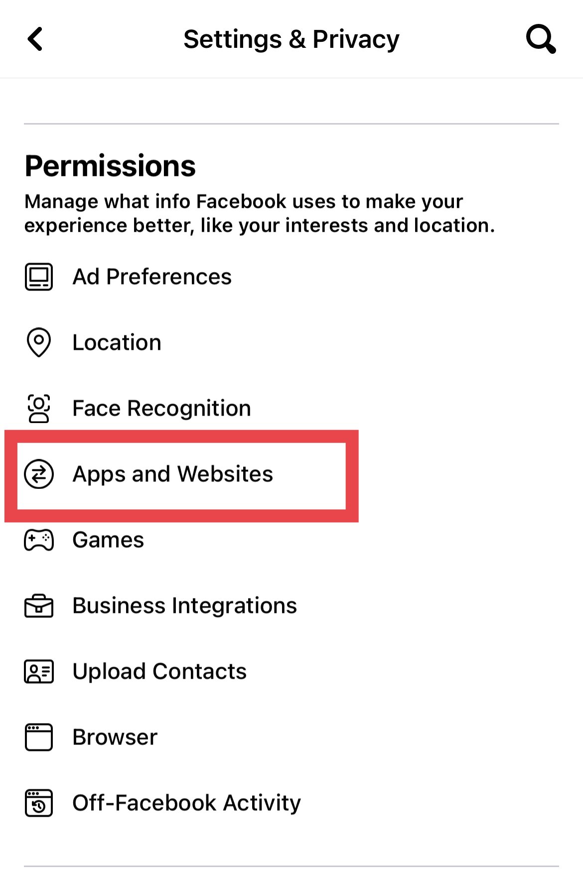
Task: Open the Location settings page
Action: pos(116,343)
